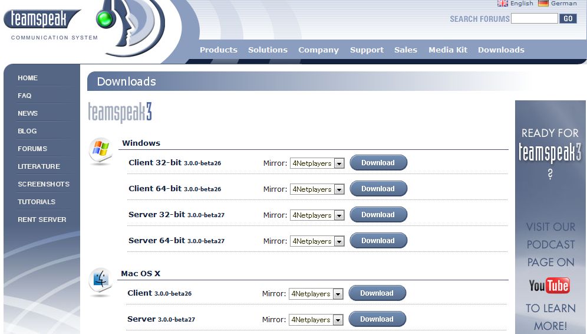Download Windows Client 32-bit
This screenshot has height=334, width=587.
(378, 163)
